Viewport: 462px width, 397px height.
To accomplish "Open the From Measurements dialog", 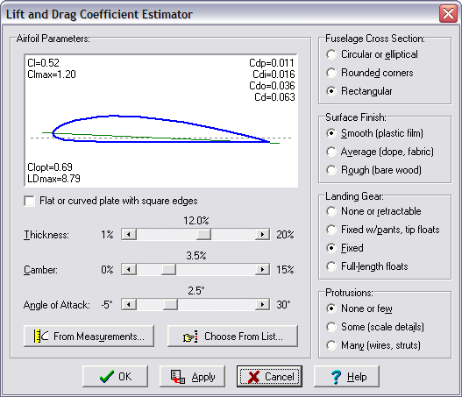I will (89, 336).
